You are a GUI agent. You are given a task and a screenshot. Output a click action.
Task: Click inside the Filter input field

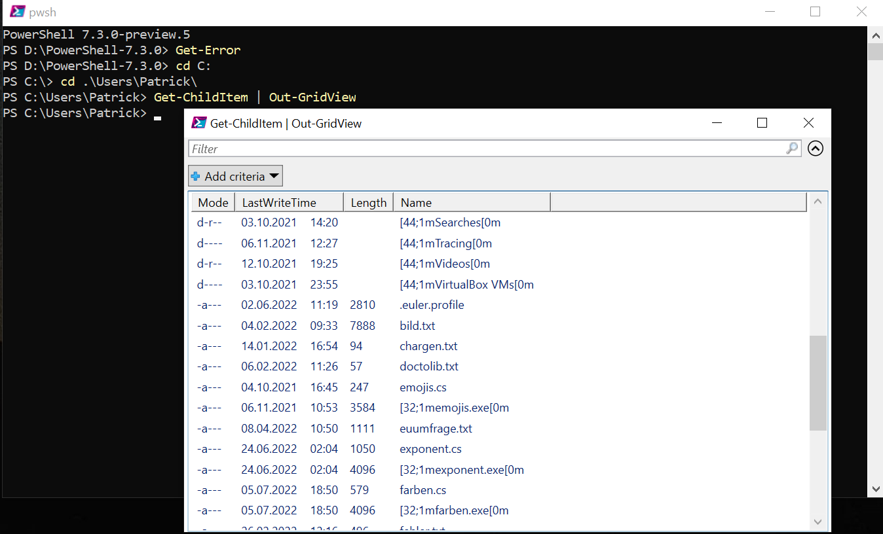pyautogui.click(x=459, y=149)
